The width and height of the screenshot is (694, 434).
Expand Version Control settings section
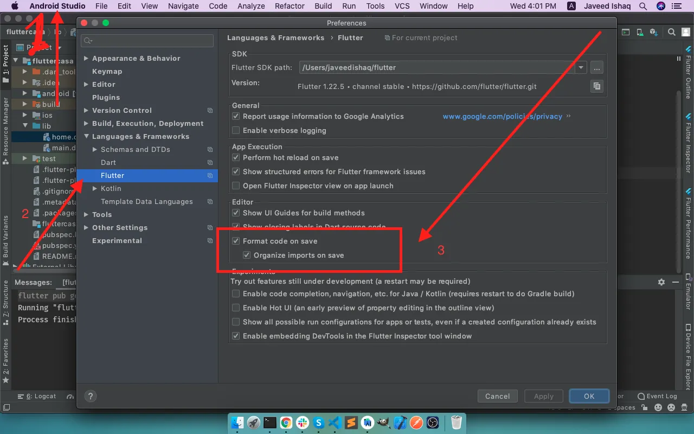coord(86,111)
